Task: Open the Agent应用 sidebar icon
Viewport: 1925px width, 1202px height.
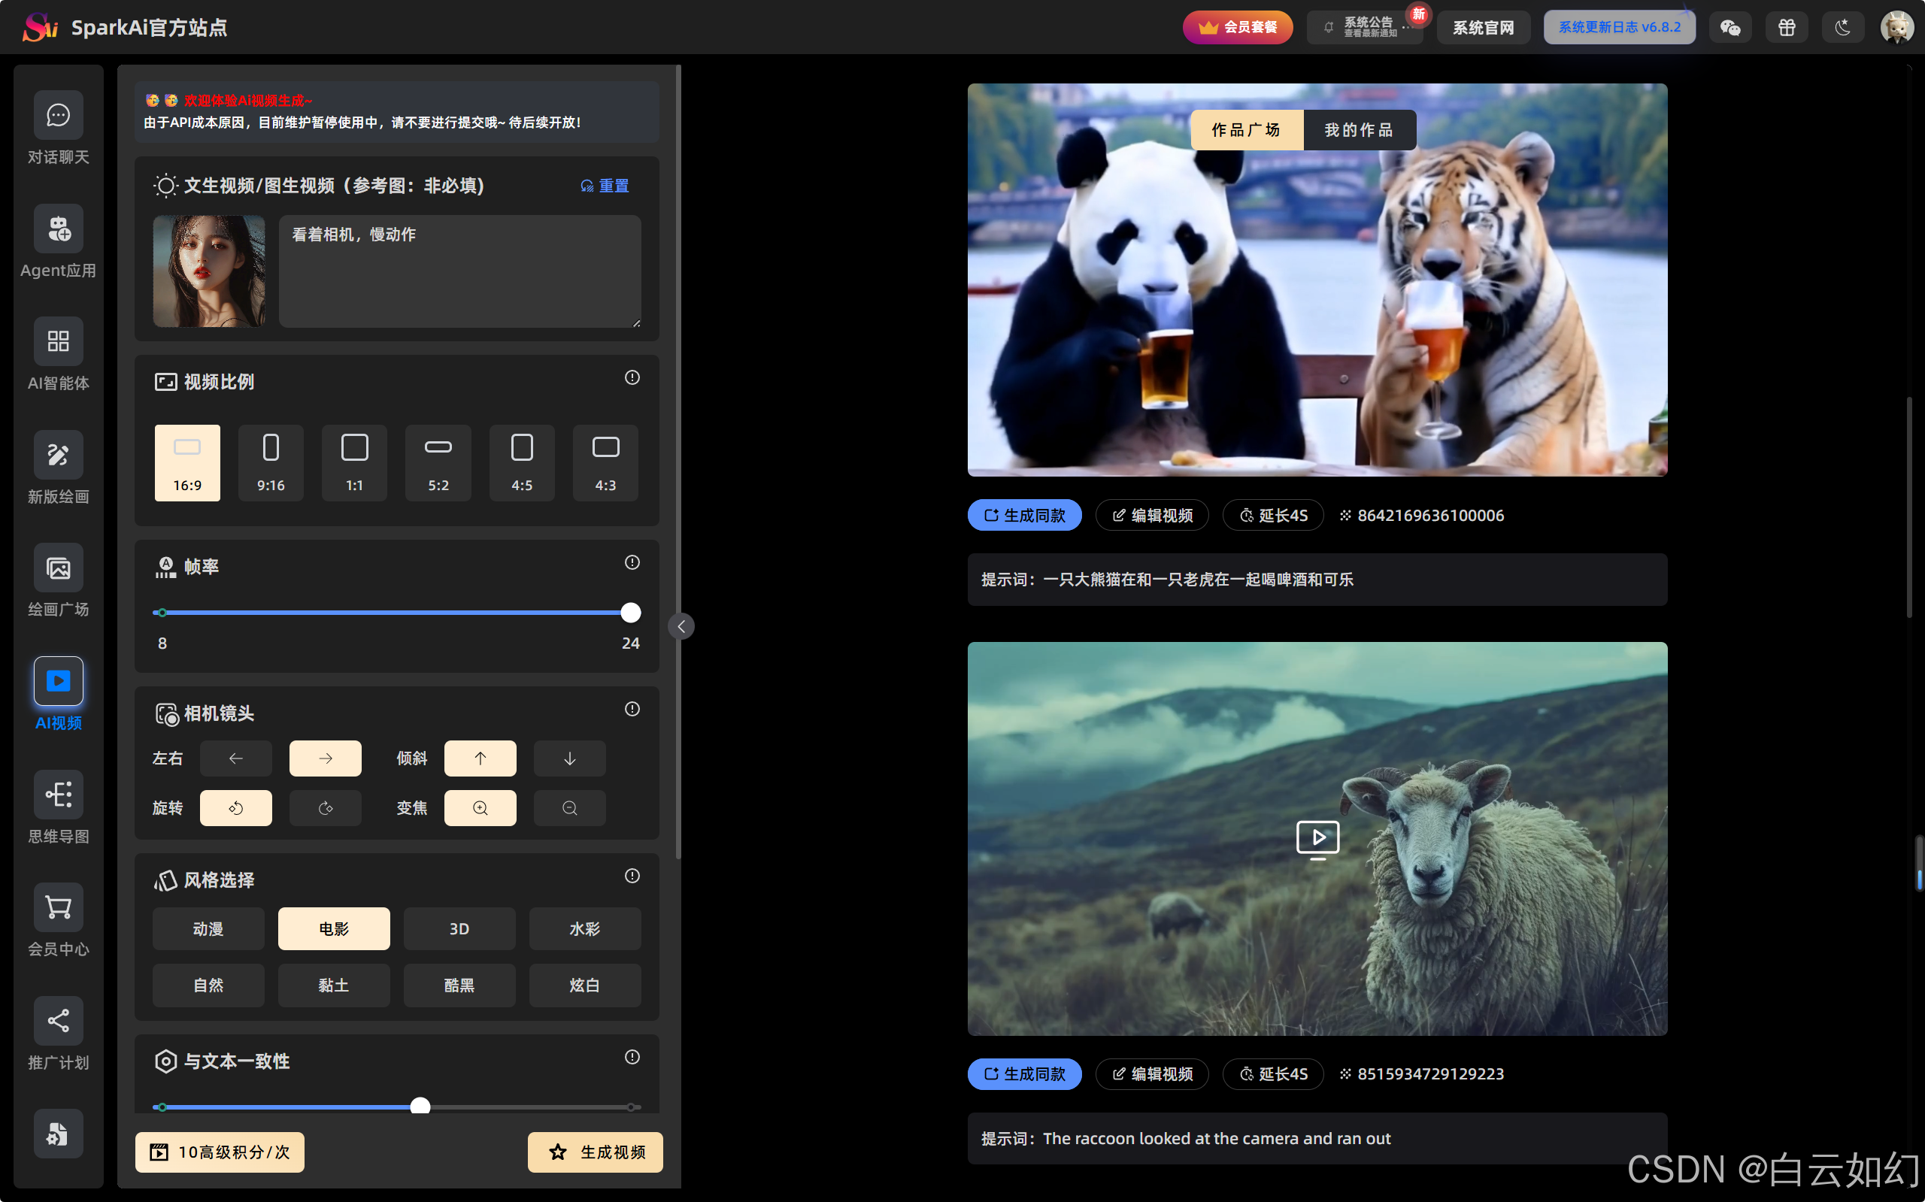Action: pos(58,229)
